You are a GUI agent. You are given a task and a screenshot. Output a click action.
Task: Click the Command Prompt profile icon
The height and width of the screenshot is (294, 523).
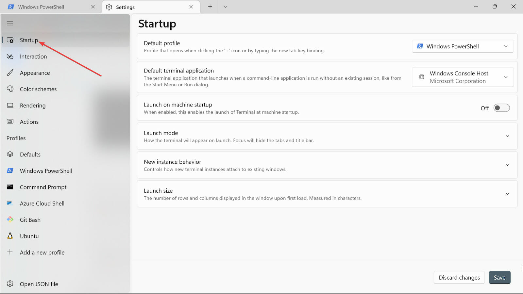[10, 187]
